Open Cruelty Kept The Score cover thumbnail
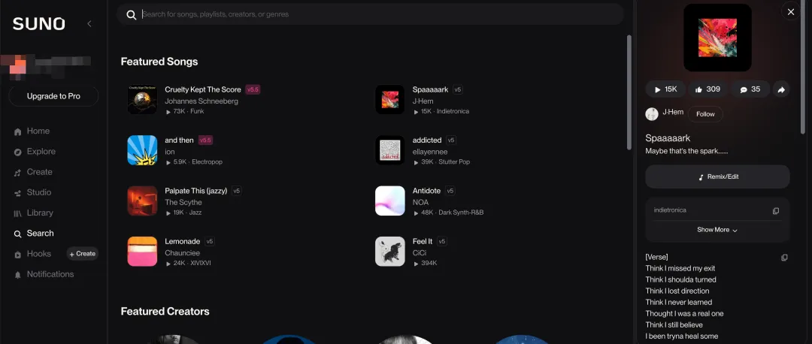Screen dimensions: 812x344 tap(142, 99)
